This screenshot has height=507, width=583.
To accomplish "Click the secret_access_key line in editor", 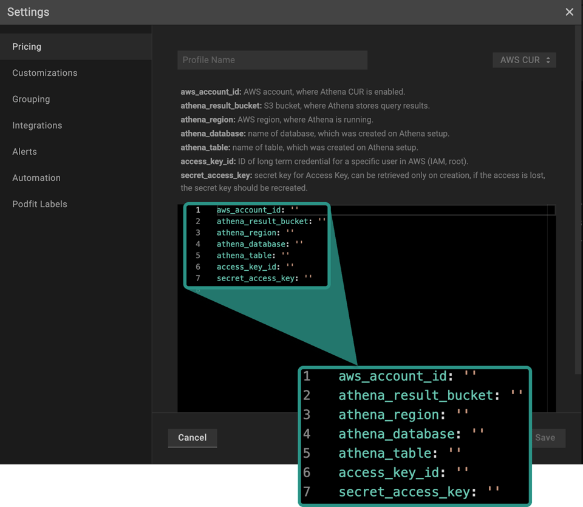I will pyautogui.click(x=264, y=279).
